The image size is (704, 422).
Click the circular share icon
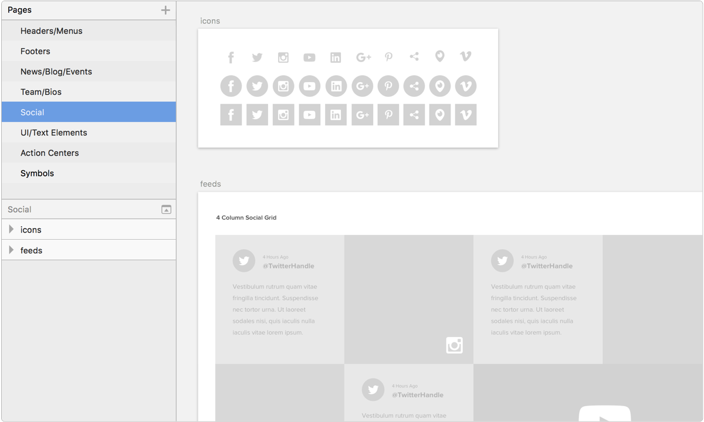(414, 86)
